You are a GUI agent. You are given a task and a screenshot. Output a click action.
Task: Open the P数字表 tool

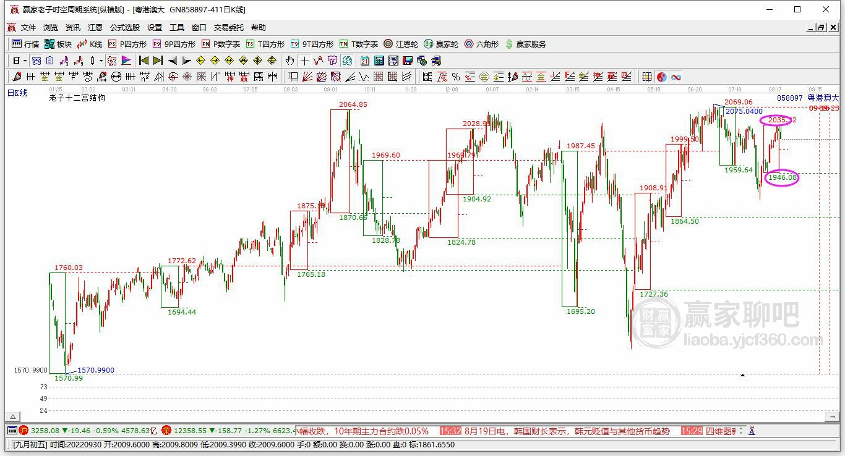point(221,44)
